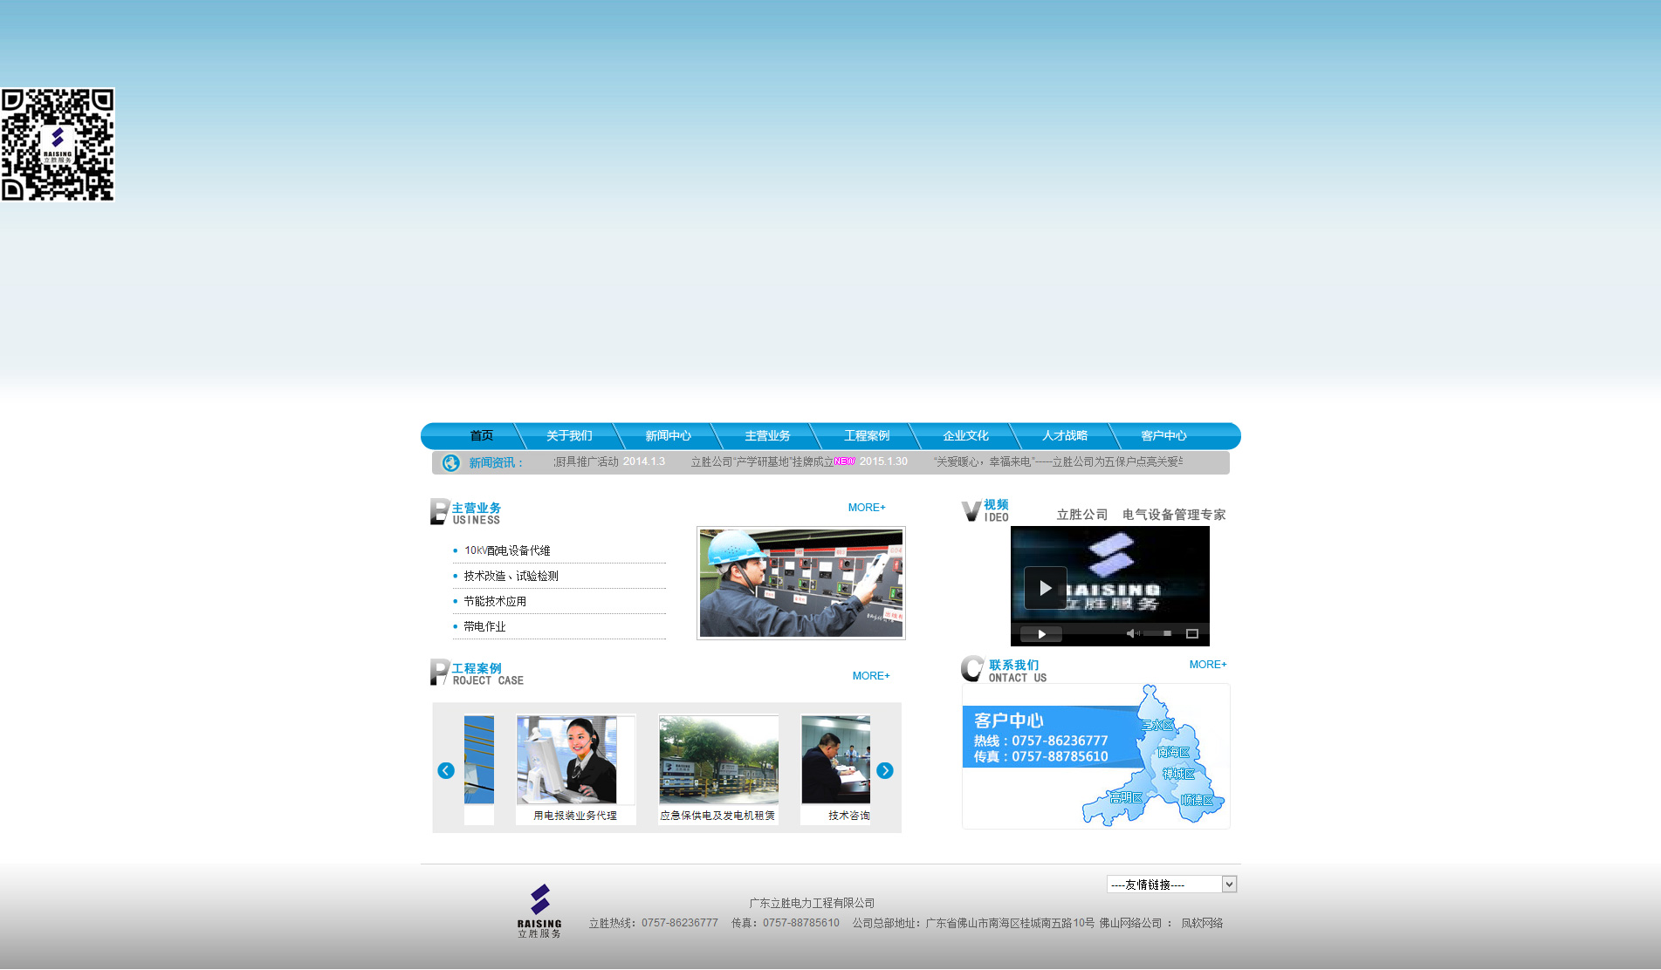Select 顺德区 on the district map
1661x970 pixels.
tap(1196, 800)
